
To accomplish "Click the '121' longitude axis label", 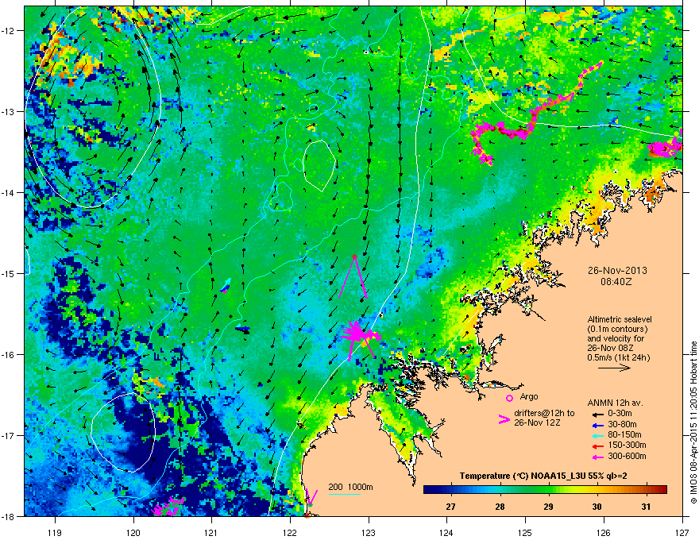I will click(211, 532).
